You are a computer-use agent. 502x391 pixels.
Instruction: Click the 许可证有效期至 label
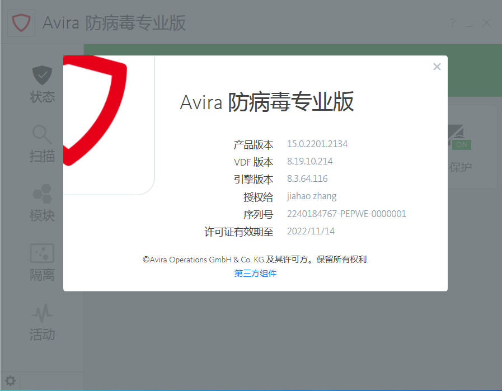(239, 232)
